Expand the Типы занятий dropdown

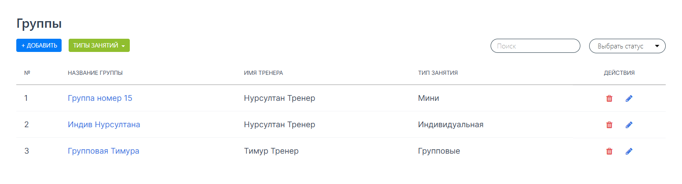click(99, 45)
